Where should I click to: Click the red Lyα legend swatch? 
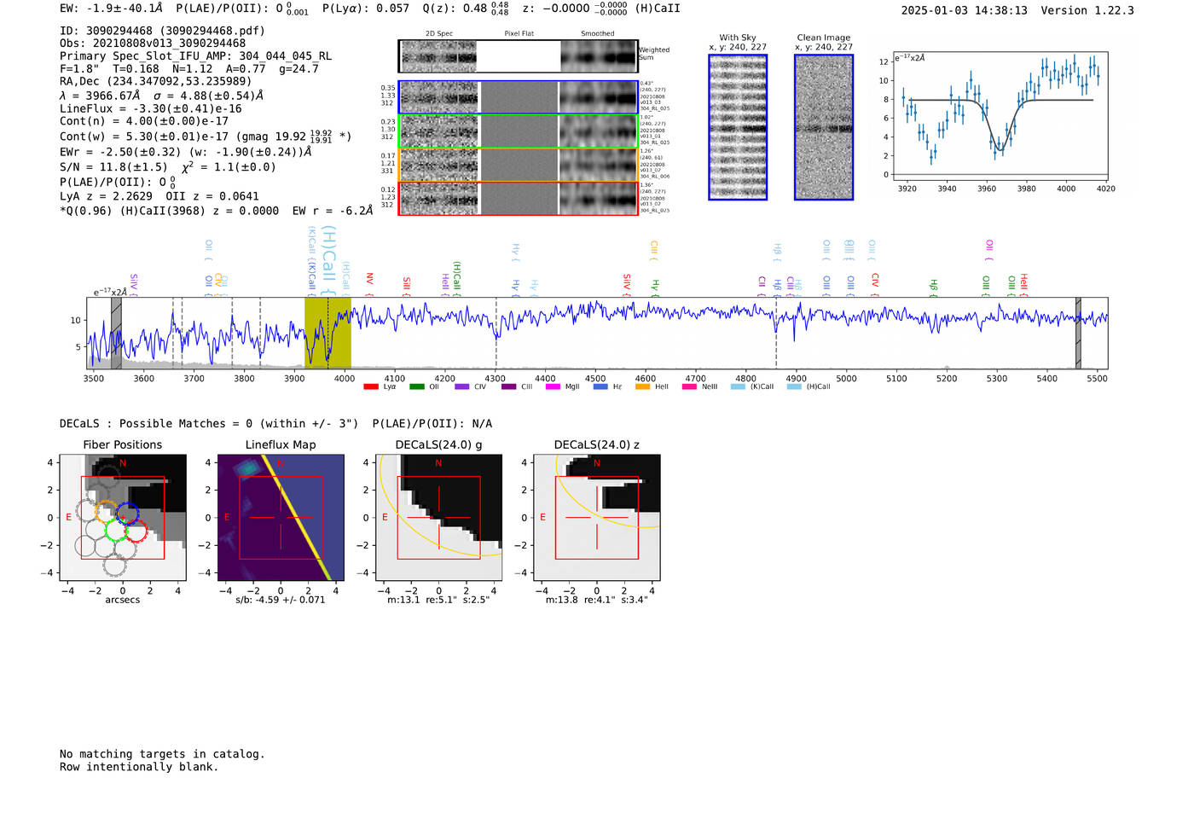point(370,386)
